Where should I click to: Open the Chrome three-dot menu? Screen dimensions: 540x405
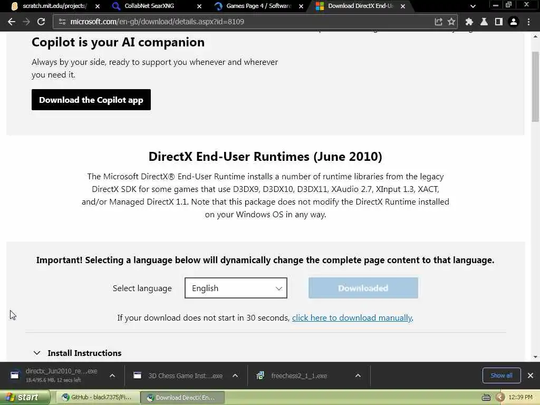(x=528, y=22)
